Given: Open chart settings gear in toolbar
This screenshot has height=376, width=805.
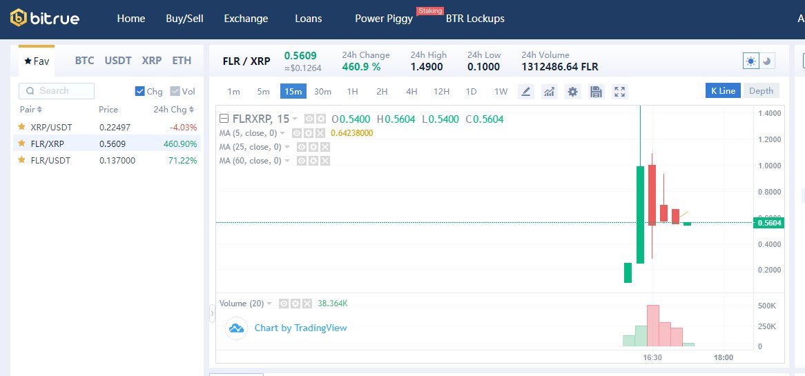Looking at the screenshot, I should [x=572, y=92].
